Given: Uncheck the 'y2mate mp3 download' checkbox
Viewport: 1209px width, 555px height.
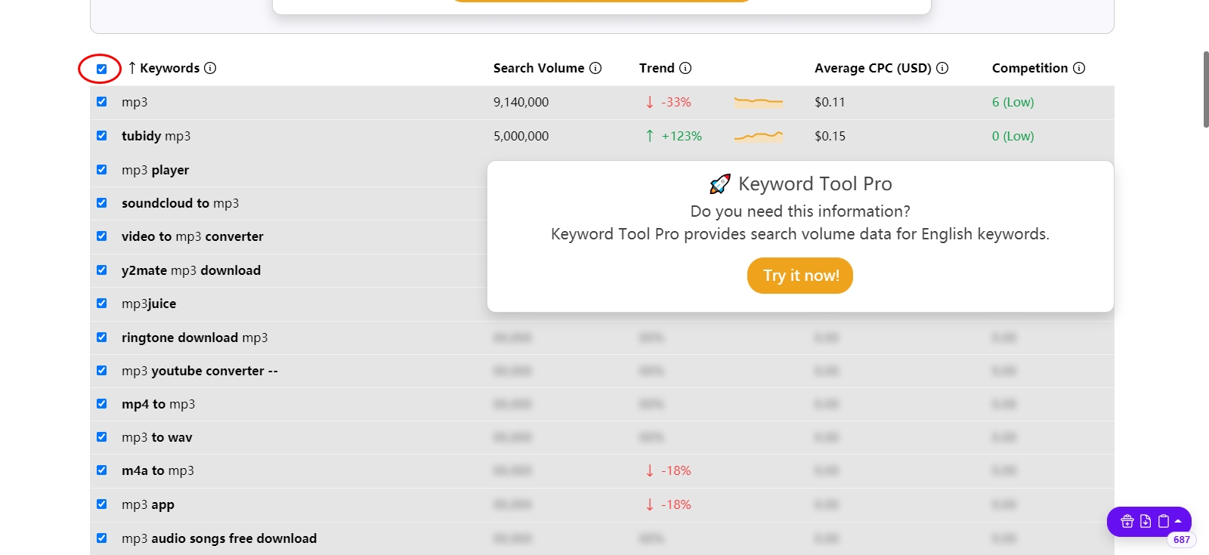Looking at the screenshot, I should coord(101,270).
